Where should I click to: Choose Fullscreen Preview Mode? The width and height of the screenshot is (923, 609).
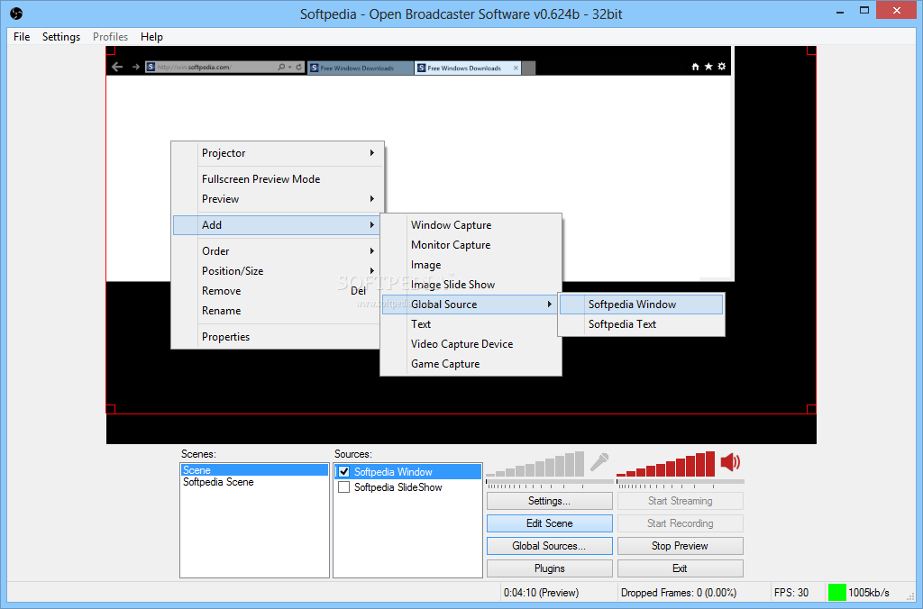pyautogui.click(x=278, y=179)
